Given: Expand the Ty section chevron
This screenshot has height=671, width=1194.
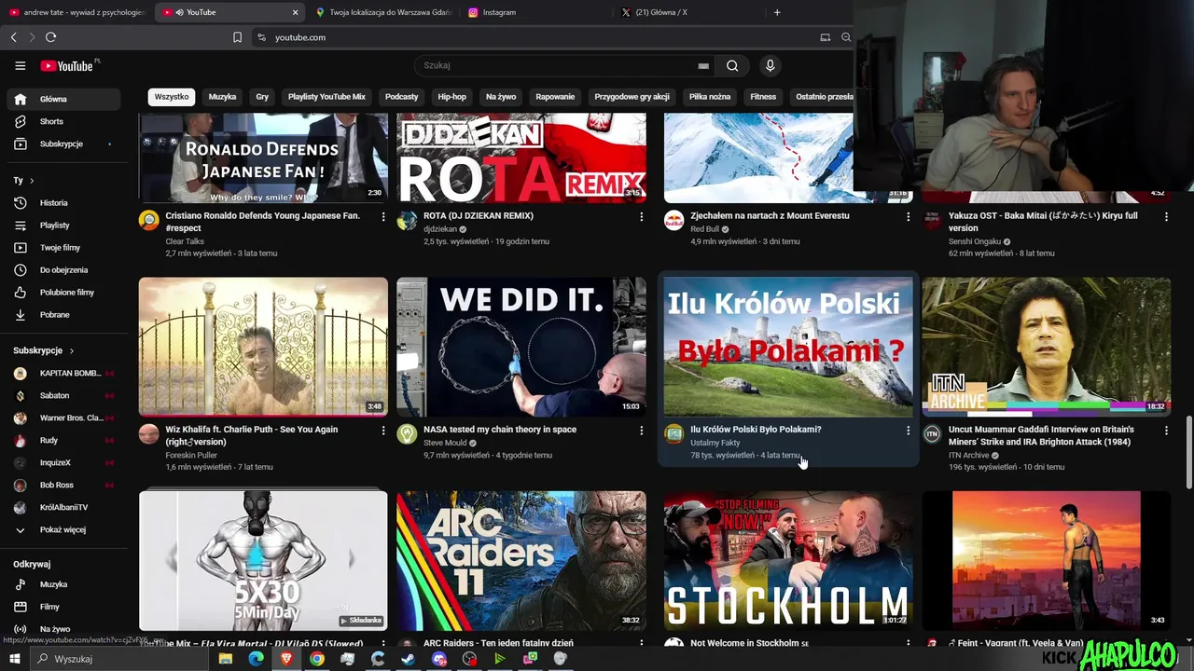Looking at the screenshot, I should (32, 181).
